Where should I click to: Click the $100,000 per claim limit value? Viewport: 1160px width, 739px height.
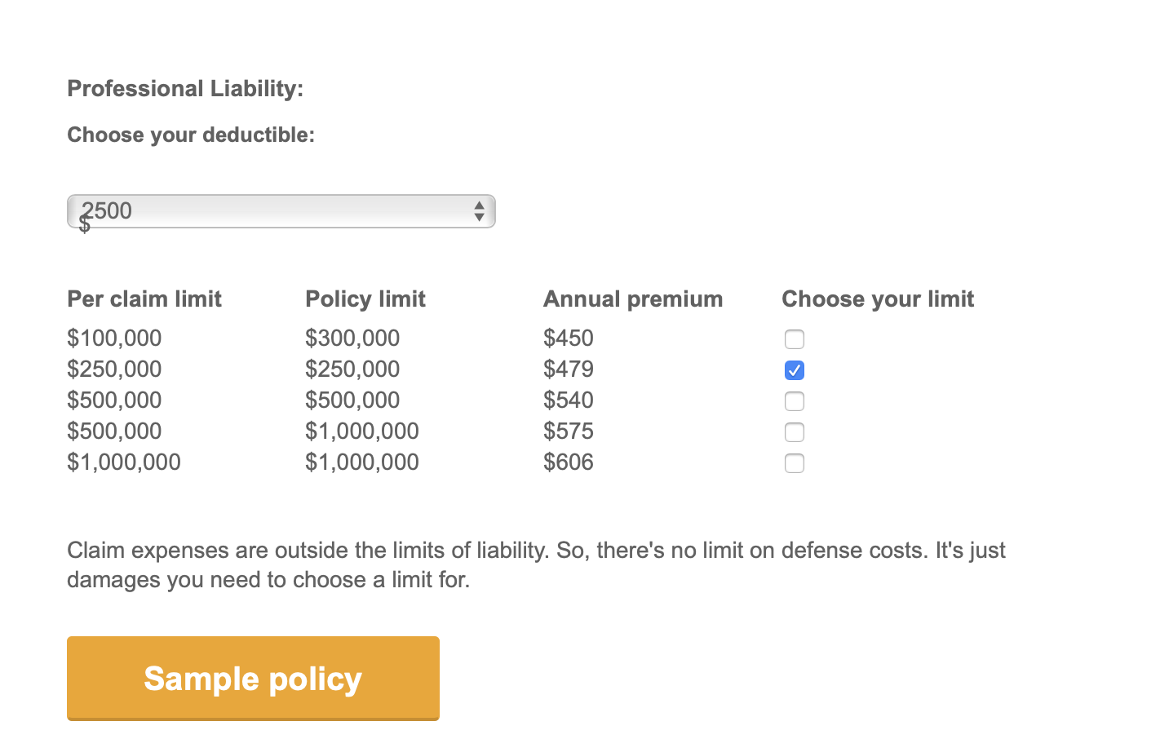pyautogui.click(x=114, y=338)
